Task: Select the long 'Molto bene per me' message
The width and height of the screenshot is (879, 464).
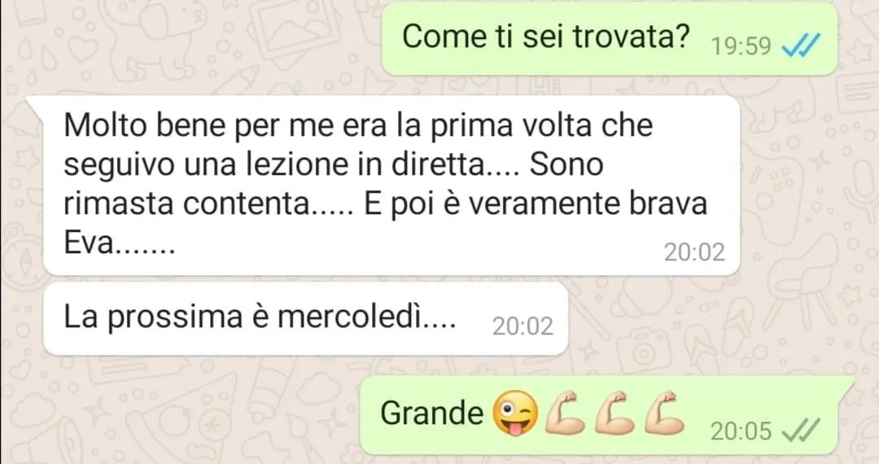Action: (391, 185)
